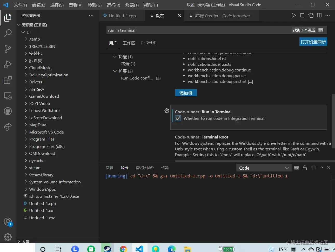Clear the output panel
This screenshot has height=252, width=335.
click(296, 168)
